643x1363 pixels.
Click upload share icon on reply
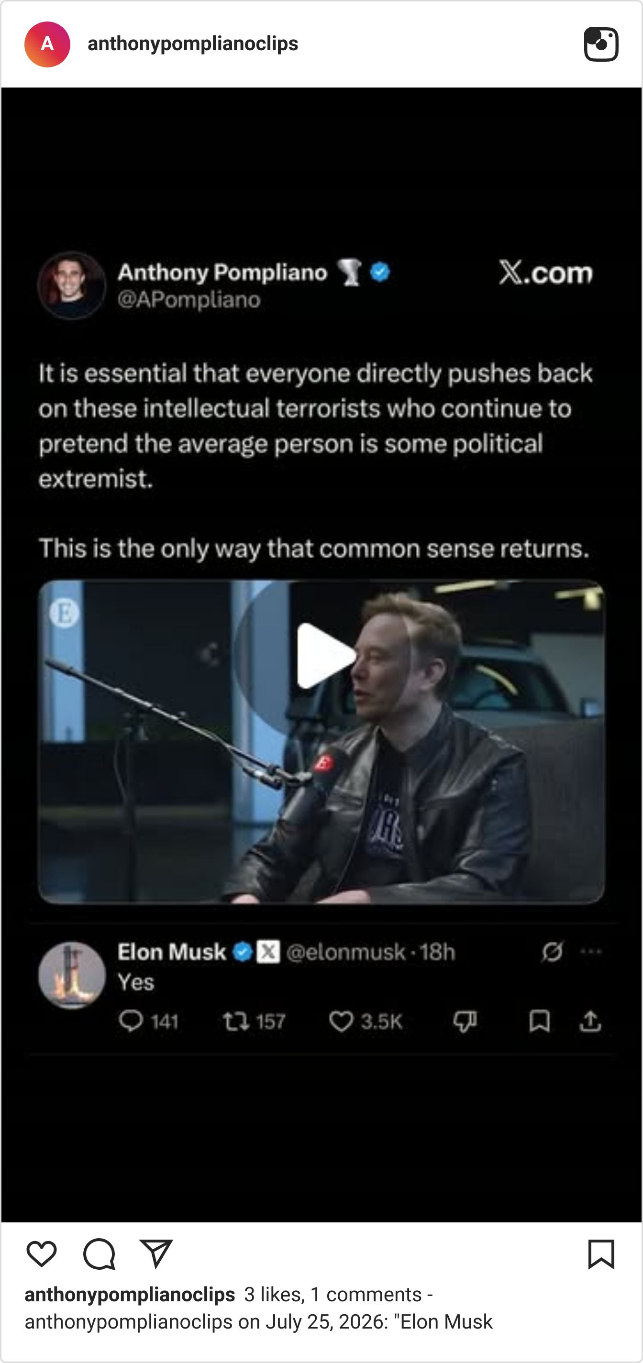point(590,1021)
